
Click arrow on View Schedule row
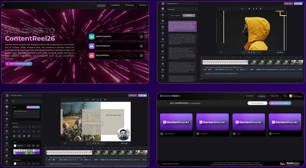coord(141,55)
